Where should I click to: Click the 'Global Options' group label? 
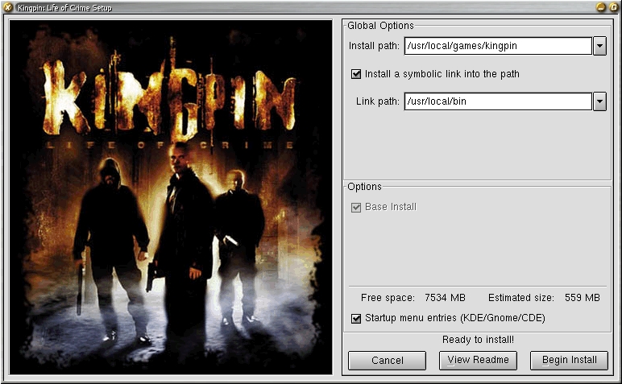click(379, 26)
